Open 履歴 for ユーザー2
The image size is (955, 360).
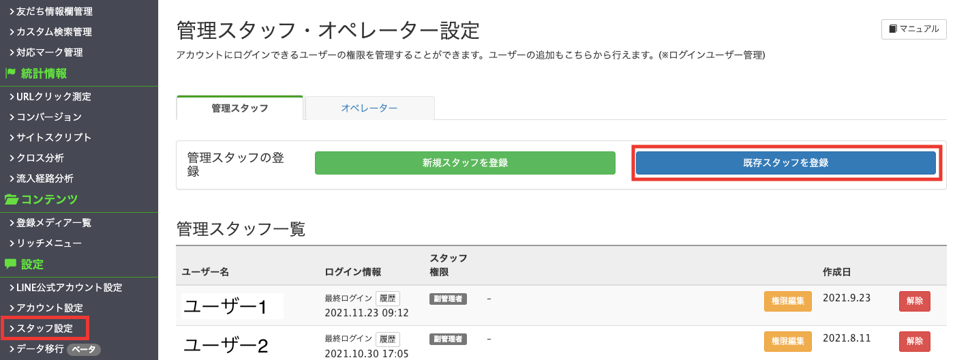tap(387, 339)
